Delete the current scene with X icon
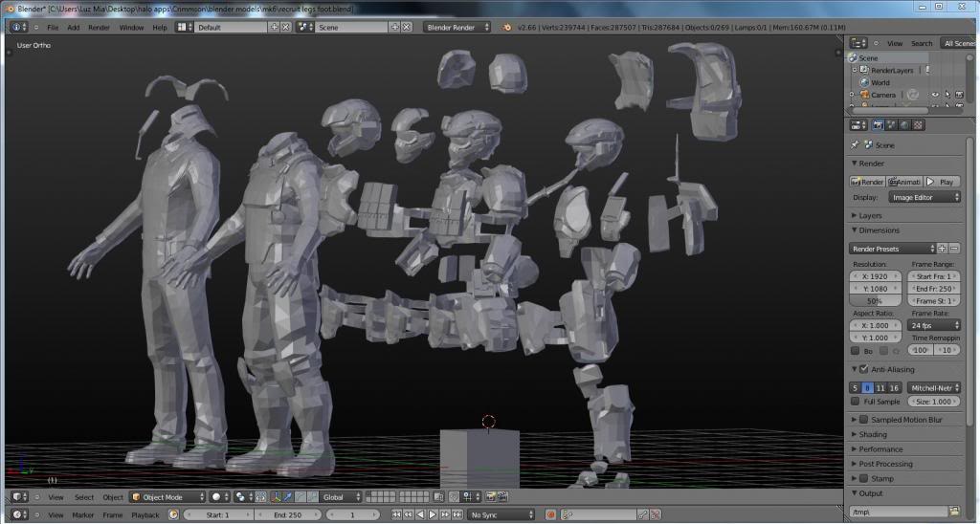This screenshot has height=524, width=980. (407, 28)
